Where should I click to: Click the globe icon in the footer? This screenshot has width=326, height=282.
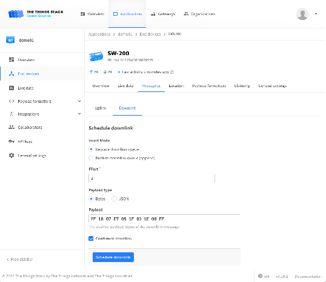(260, 276)
